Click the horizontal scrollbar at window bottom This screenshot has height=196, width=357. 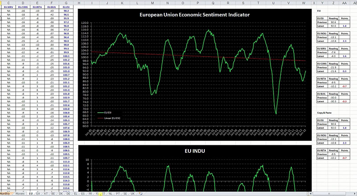332,194
